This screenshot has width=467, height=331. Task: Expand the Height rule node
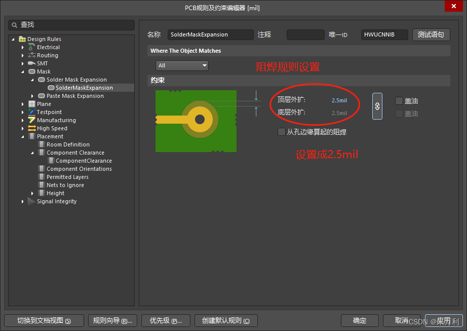[33, 193]
